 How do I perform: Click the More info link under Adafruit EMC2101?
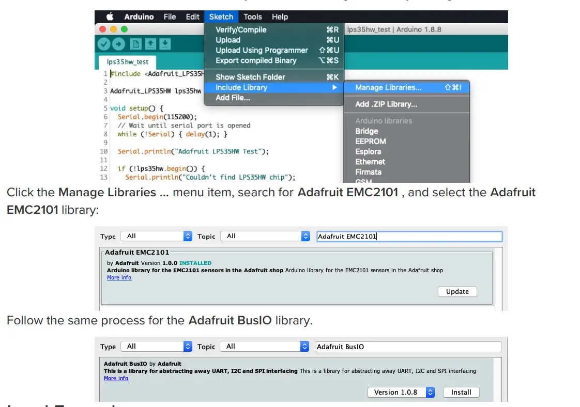pos(119,277)
